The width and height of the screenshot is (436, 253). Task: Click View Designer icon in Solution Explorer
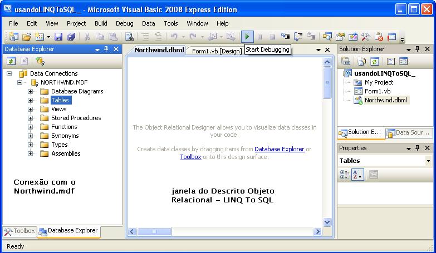pos(403,61)
